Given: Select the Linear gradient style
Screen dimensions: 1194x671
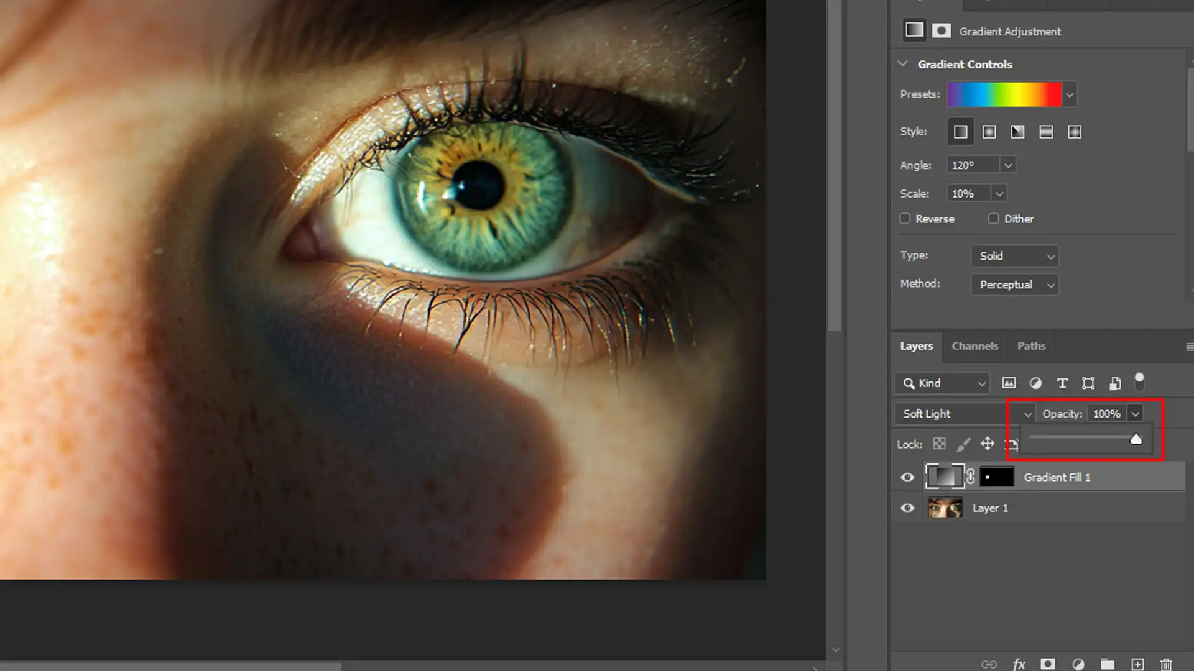Looking at the screenshot, I should coord(960,132).
